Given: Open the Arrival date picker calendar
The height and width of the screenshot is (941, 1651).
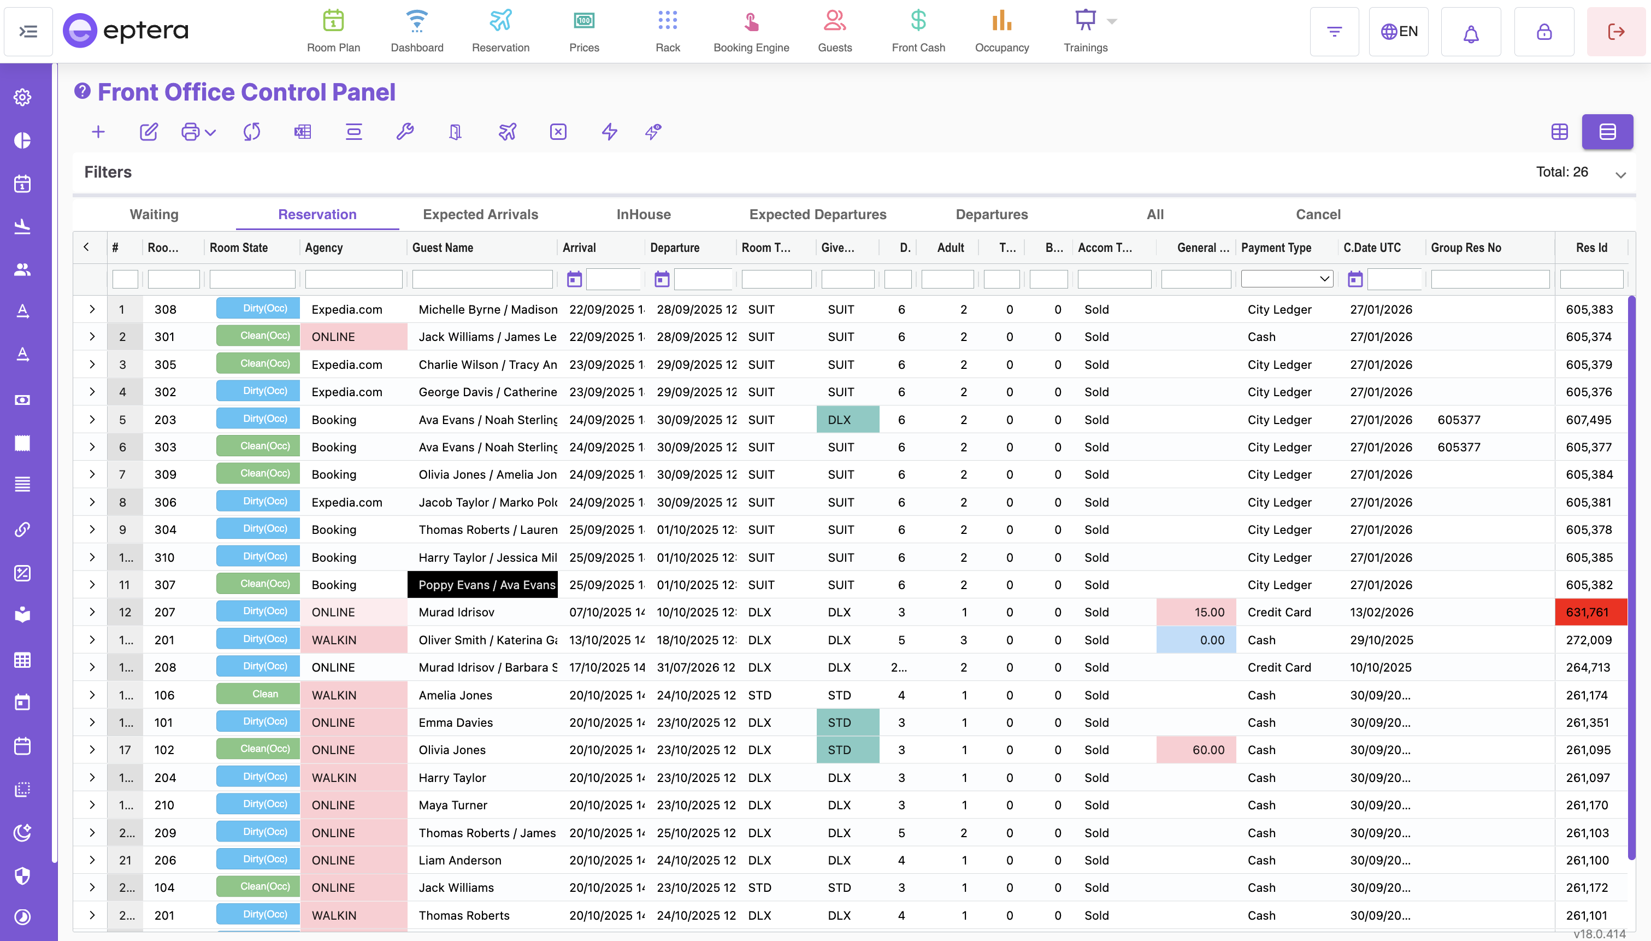Looking at the screenshot, I should tap(574, 279).
